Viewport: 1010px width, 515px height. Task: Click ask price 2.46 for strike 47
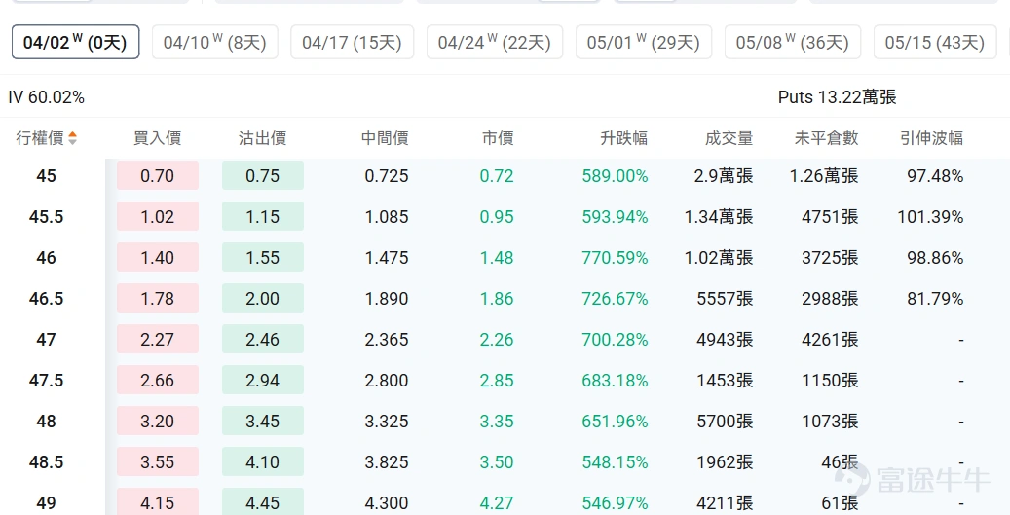pyautogui.click(x=263, y=339)
